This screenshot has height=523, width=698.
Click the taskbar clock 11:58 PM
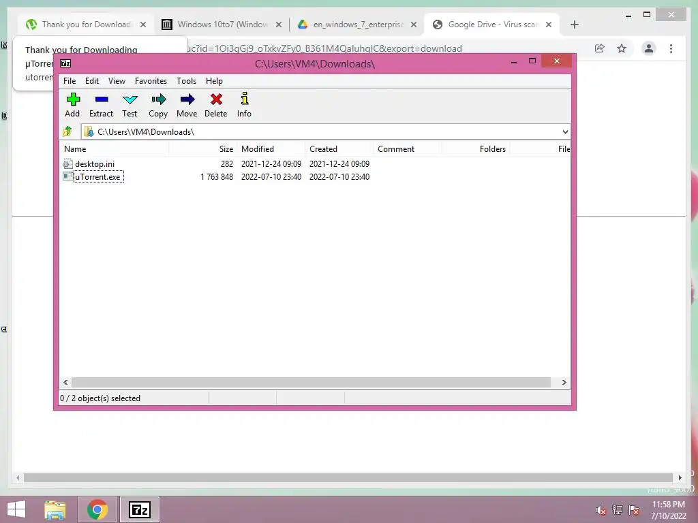(669, 505)
